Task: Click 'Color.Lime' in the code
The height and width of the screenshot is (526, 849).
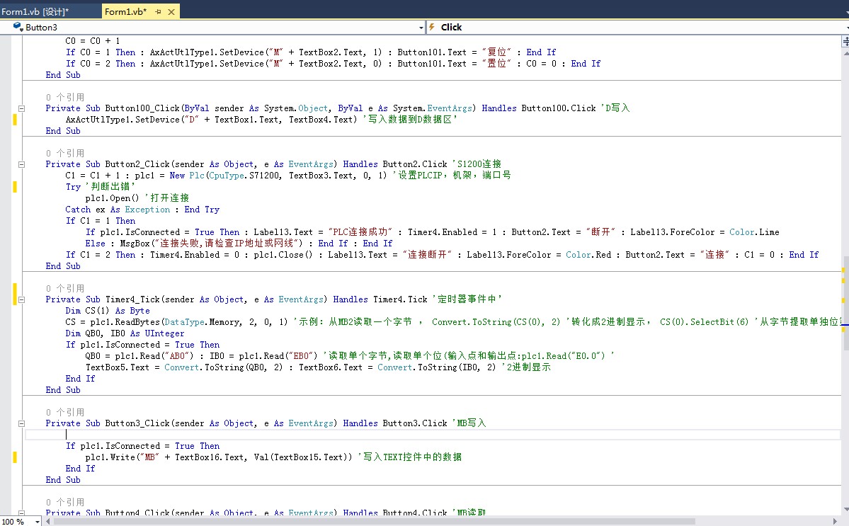Action: click(x=754, y=232)
